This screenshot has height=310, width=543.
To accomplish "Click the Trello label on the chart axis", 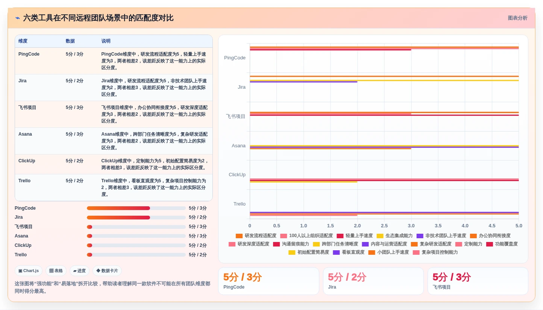I will [x=240, y=204].
